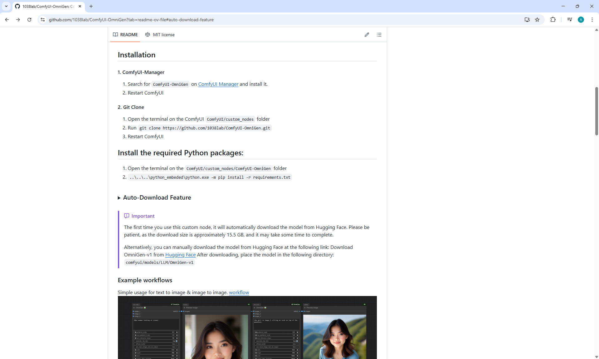This screenshot has height=359, width=599.
Task: Switch to the MIT license tab
Action: (160, 35)
